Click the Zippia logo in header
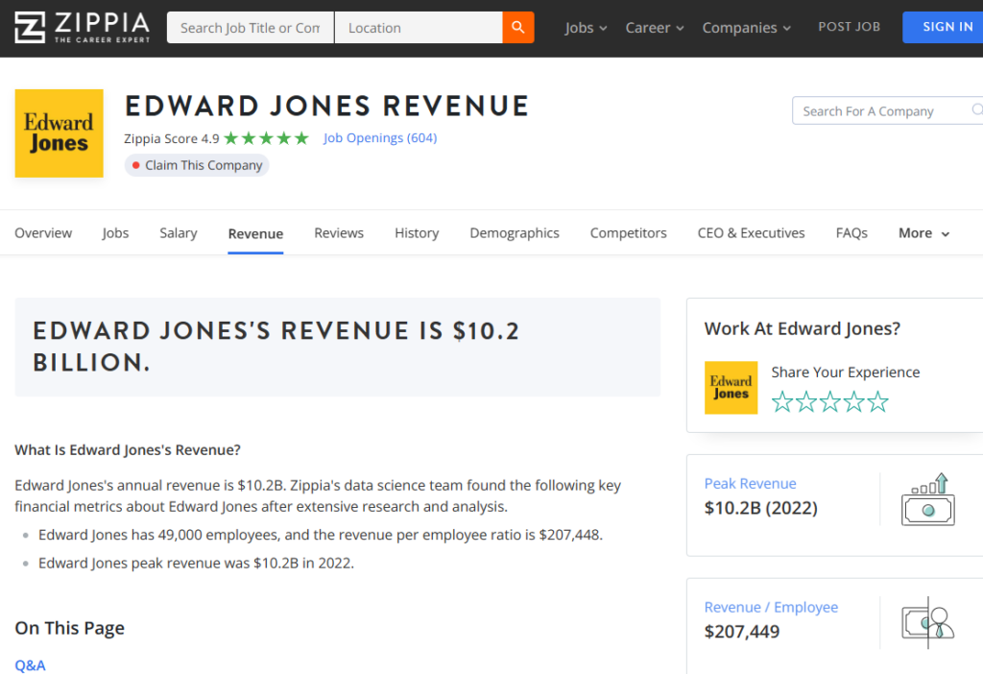The height and width of the screenshot is (674, 983). coord(83,27)
